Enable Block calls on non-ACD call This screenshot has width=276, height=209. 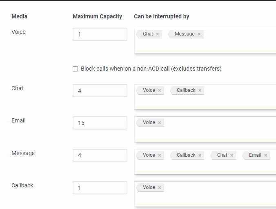coord(76,69)
